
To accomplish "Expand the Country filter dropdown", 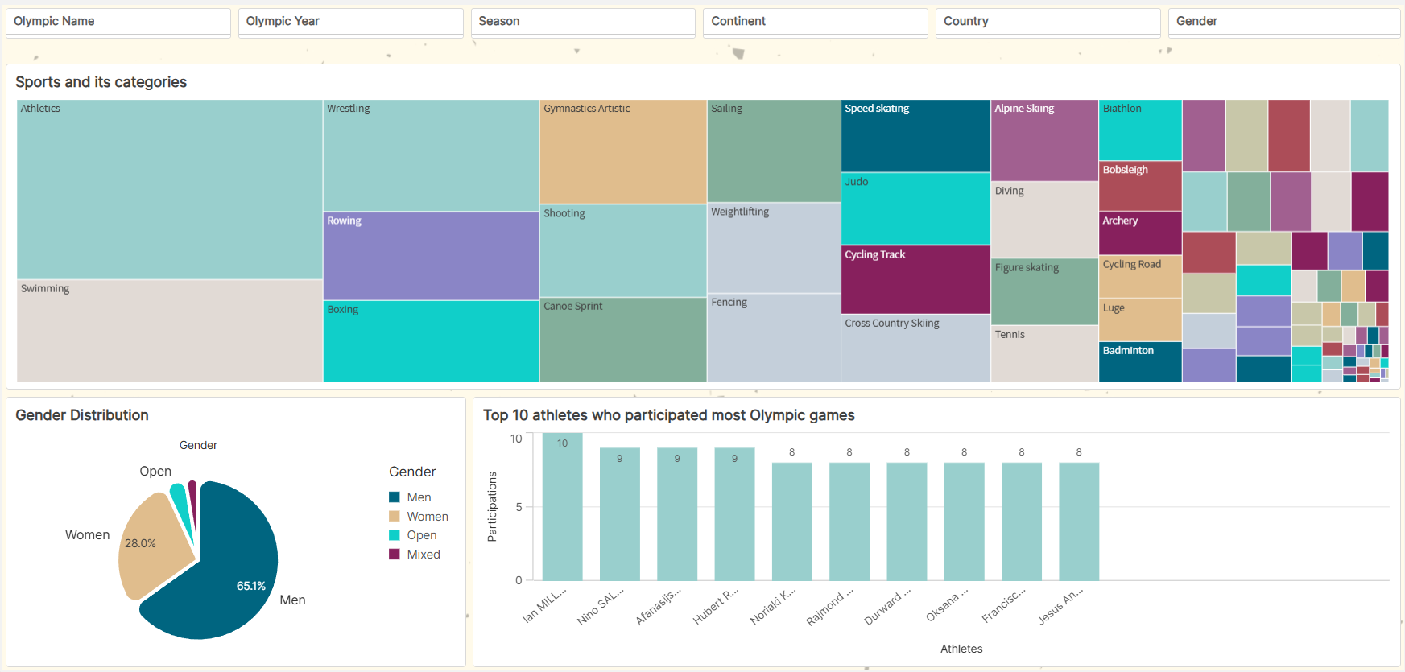I will (x=1047, y=22).
